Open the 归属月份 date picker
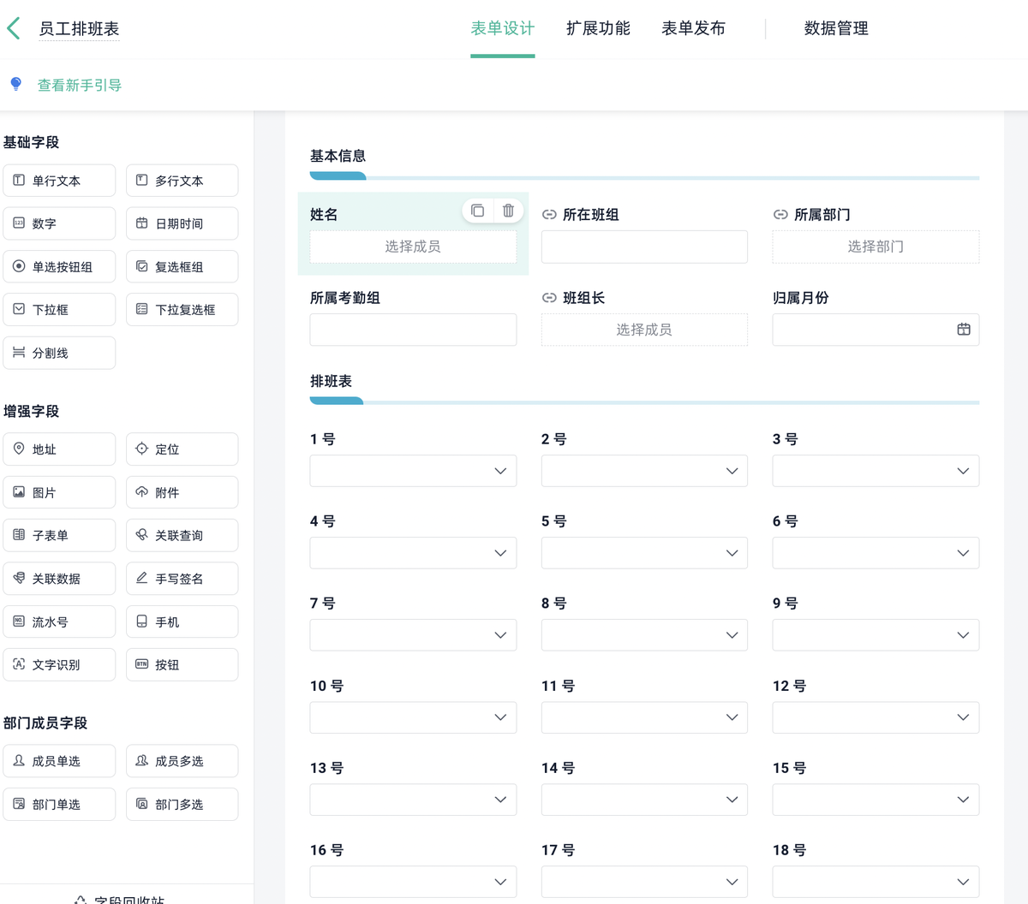The height and width of the screenshot is (904, 1028). point(965,330)
